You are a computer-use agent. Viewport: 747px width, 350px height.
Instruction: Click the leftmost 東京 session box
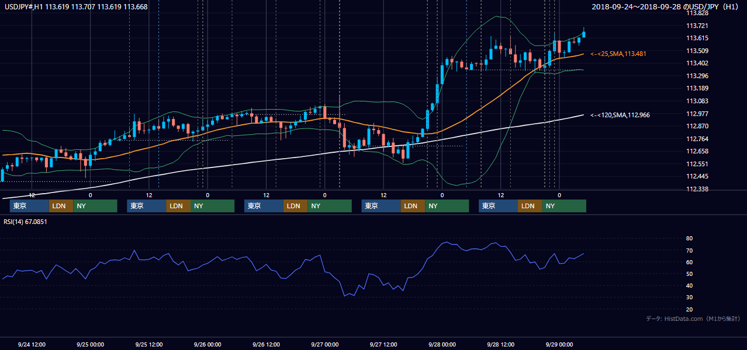29,206
